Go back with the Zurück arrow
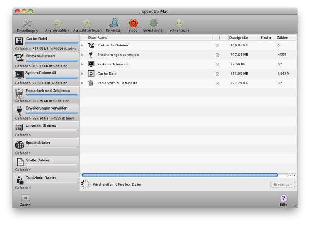 26,198
